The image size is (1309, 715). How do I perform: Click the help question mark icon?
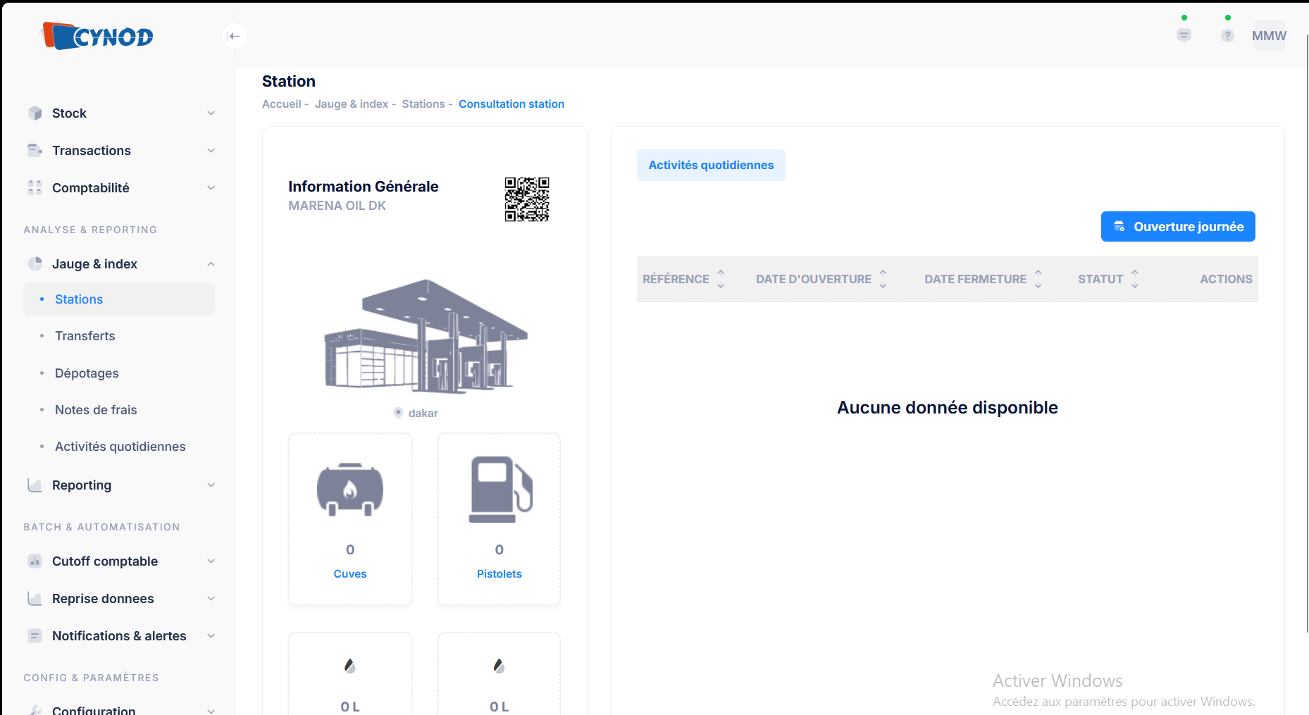pos(1227,35)
